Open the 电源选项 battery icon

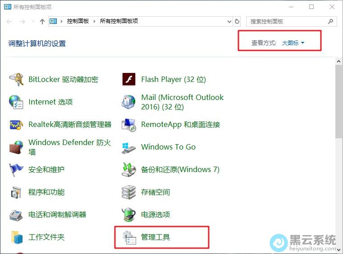tap(128, 215)
